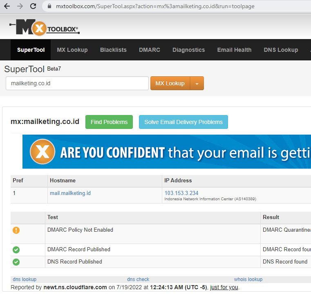Click the padlock site security icon
Viewport: 311px width, 299px height.
pos(49,7)
